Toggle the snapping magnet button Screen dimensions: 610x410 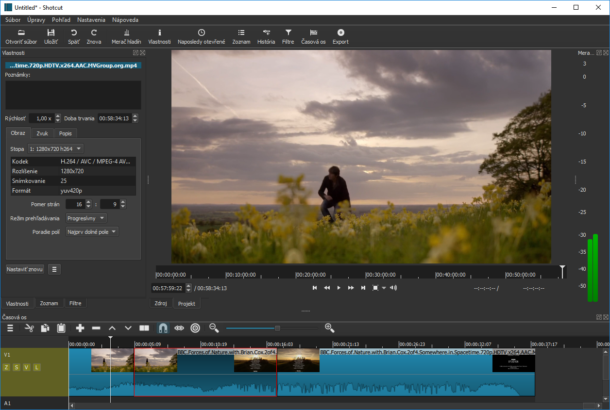(163, 328)
